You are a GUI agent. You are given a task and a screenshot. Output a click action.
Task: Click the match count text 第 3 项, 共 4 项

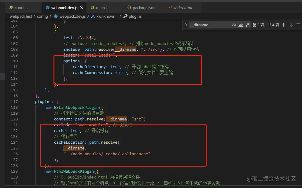pyautogui.click(x=266, y=25)
